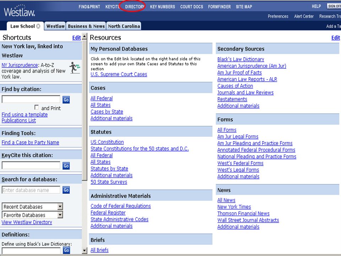Click Edit link in Shortcuts header
The image size is (341, 256).
pos(77,38)
